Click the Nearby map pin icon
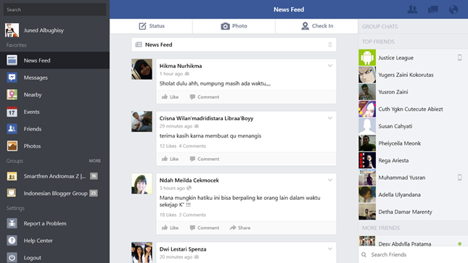Screen dimensions: 468x263 12,94
